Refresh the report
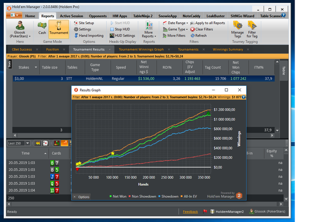This screenshot has height=222, width=331. coord(199,35)
